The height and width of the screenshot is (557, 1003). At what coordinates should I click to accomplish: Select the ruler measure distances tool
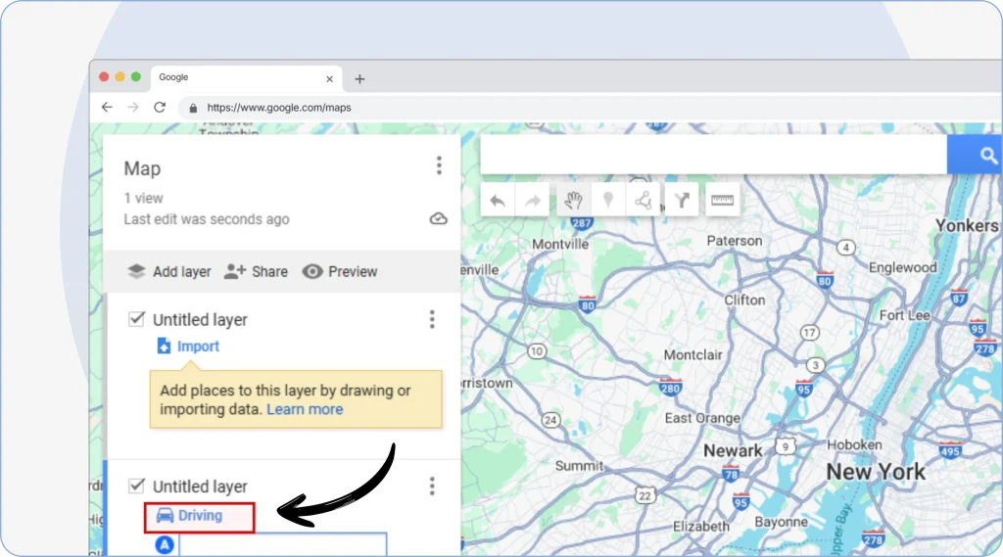coord(722,201)
